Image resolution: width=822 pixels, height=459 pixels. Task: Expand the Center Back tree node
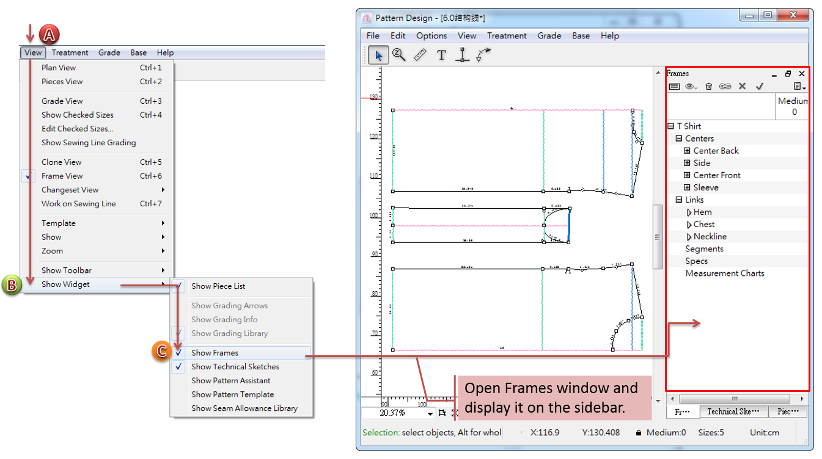click(687, 151)
